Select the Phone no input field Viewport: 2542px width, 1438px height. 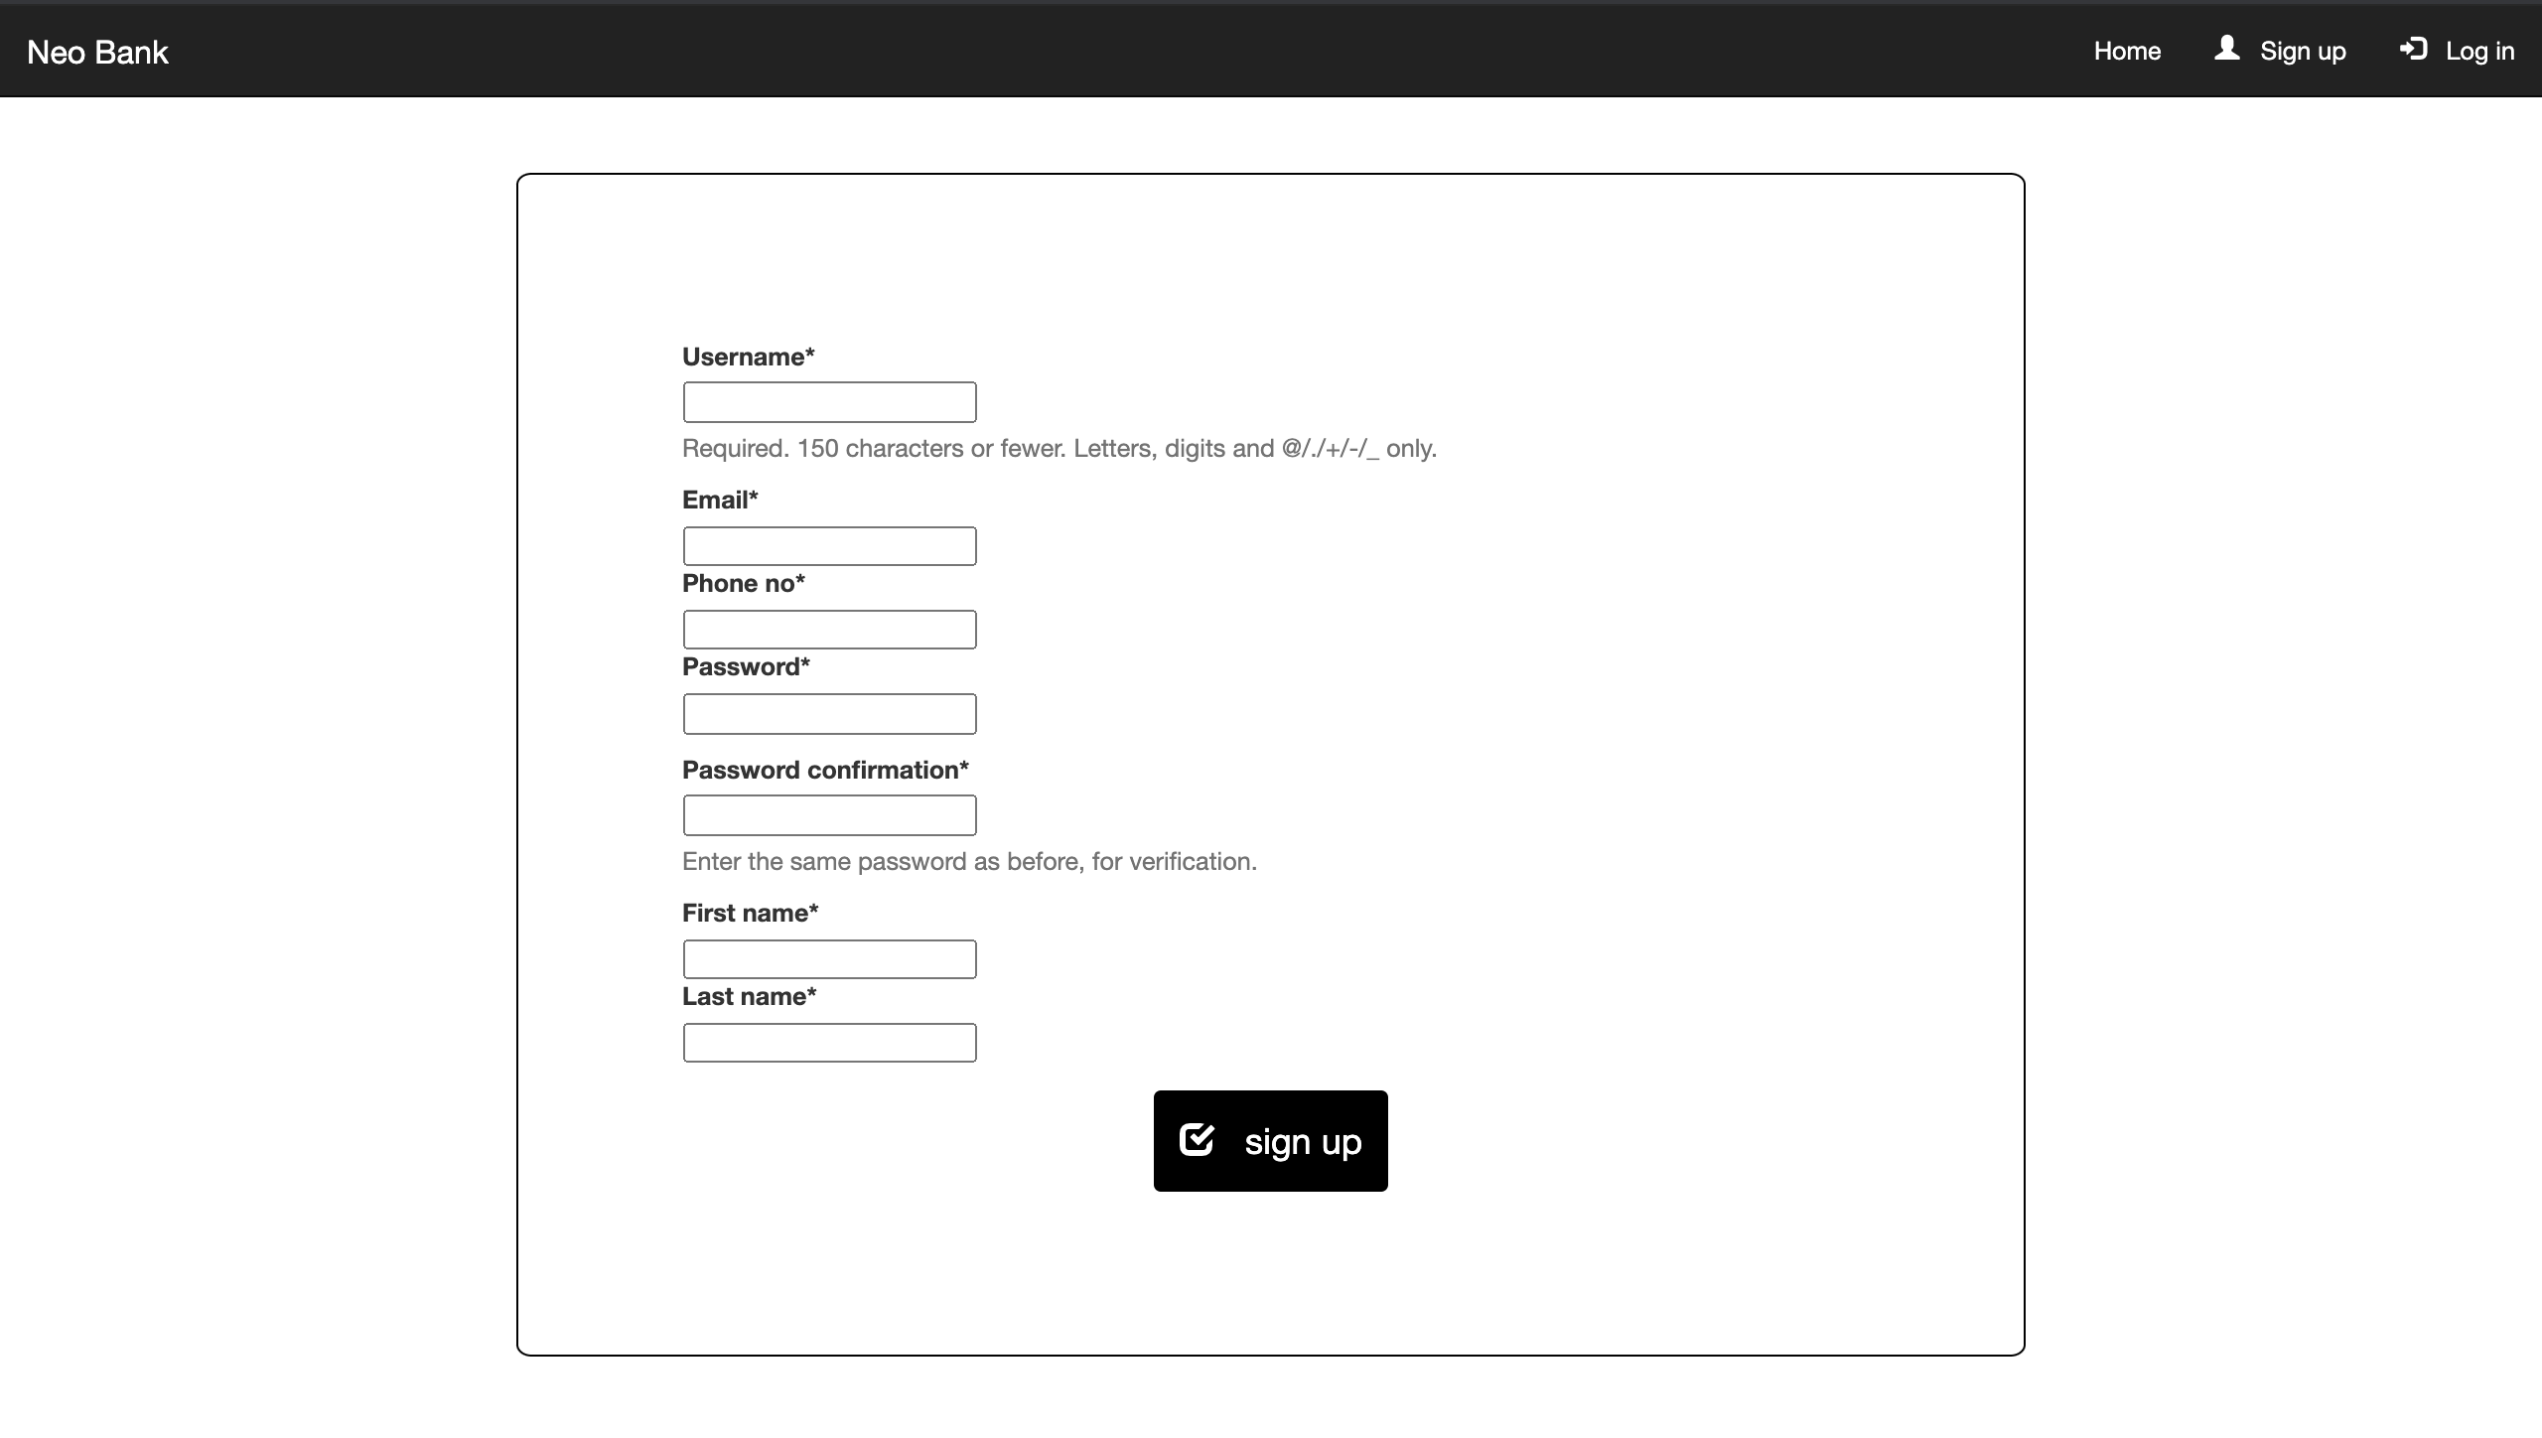829,630
